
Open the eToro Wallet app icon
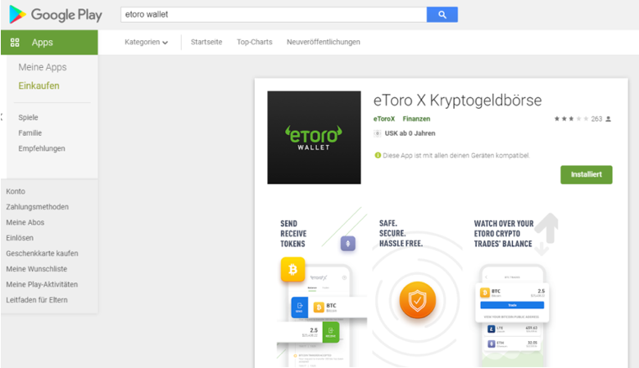(x=314, y=137)
